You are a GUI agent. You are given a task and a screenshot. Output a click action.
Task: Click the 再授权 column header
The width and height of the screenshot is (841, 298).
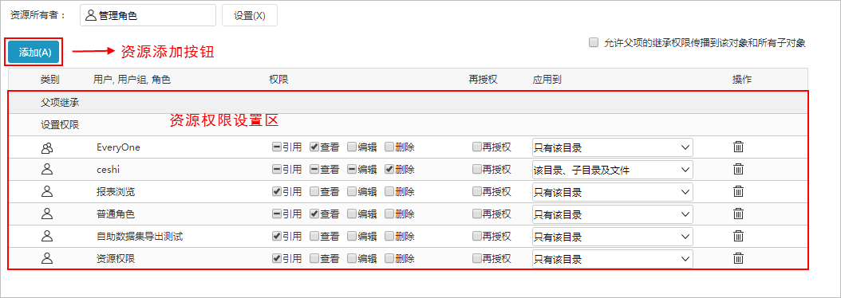coord(484,80)
